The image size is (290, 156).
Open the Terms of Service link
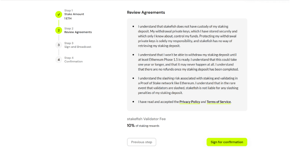click(219, 102)
